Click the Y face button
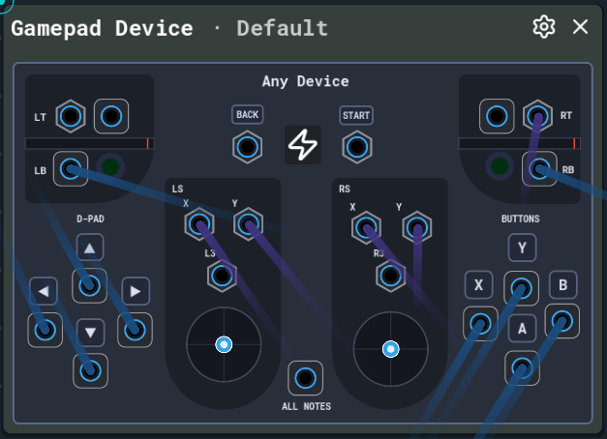 [522, 248]
